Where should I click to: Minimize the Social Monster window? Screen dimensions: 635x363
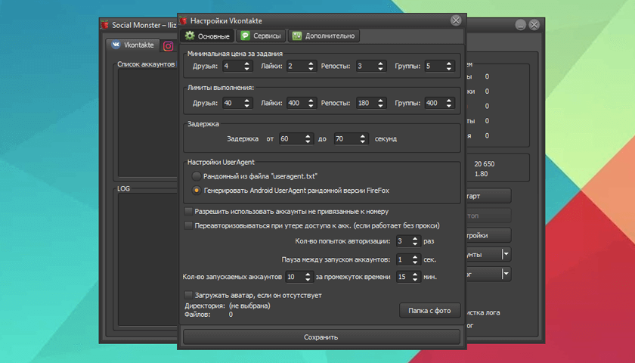(520, 25)
